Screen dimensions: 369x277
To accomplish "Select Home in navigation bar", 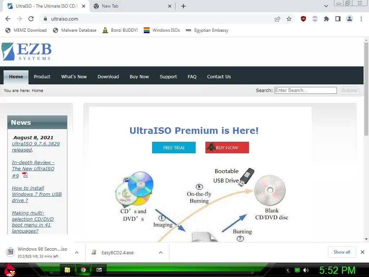I will (x=16, y=77).
